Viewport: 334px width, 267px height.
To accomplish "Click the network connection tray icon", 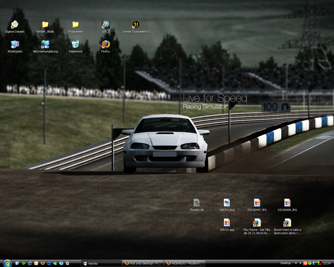I will (314, 263).
